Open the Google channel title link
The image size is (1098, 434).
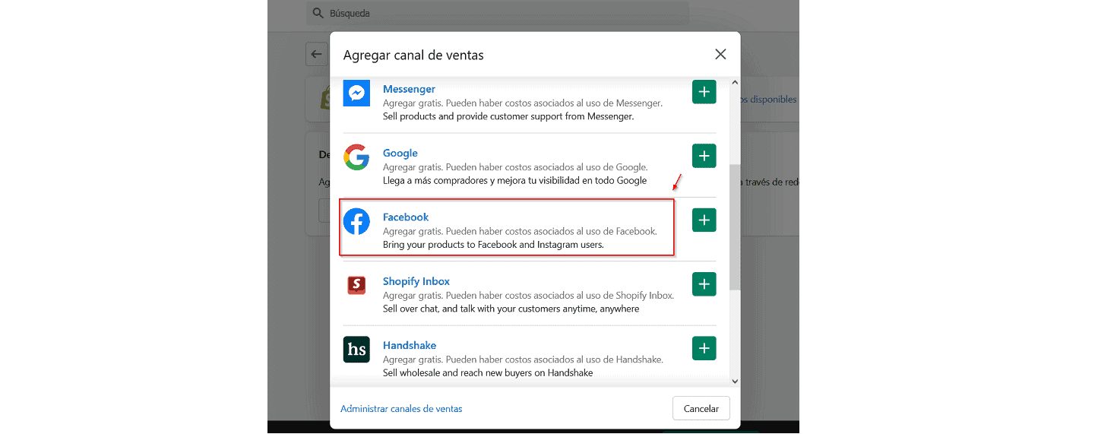point(400,153)
